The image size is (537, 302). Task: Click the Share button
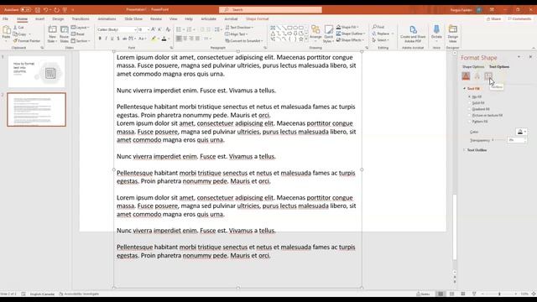[x=494, y=18]
